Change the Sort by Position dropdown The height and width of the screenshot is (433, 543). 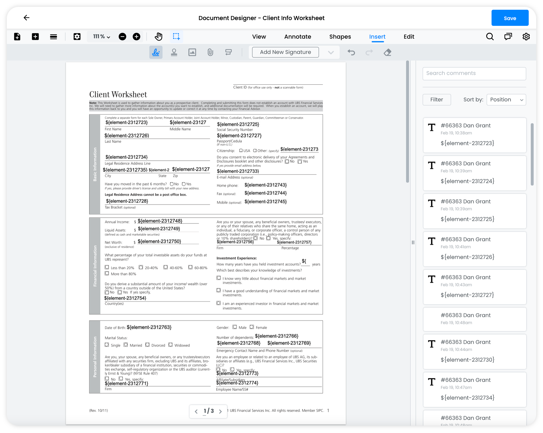[x=506, y=99]
